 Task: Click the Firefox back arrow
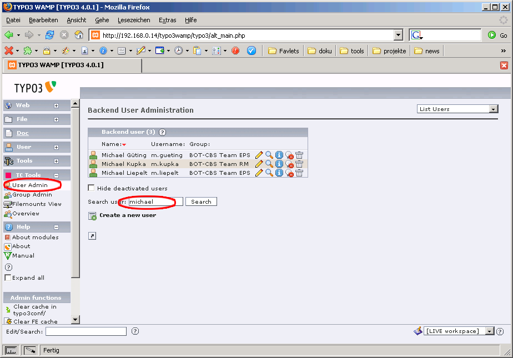point(9,34)
